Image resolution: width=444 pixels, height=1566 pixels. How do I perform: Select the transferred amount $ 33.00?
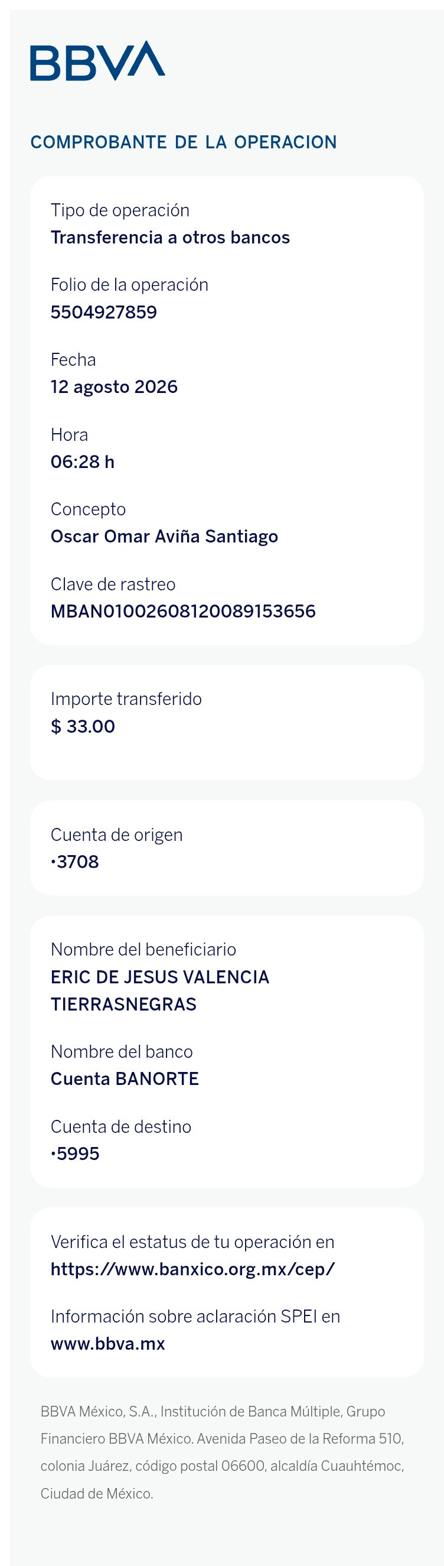[x=83, y=726]
